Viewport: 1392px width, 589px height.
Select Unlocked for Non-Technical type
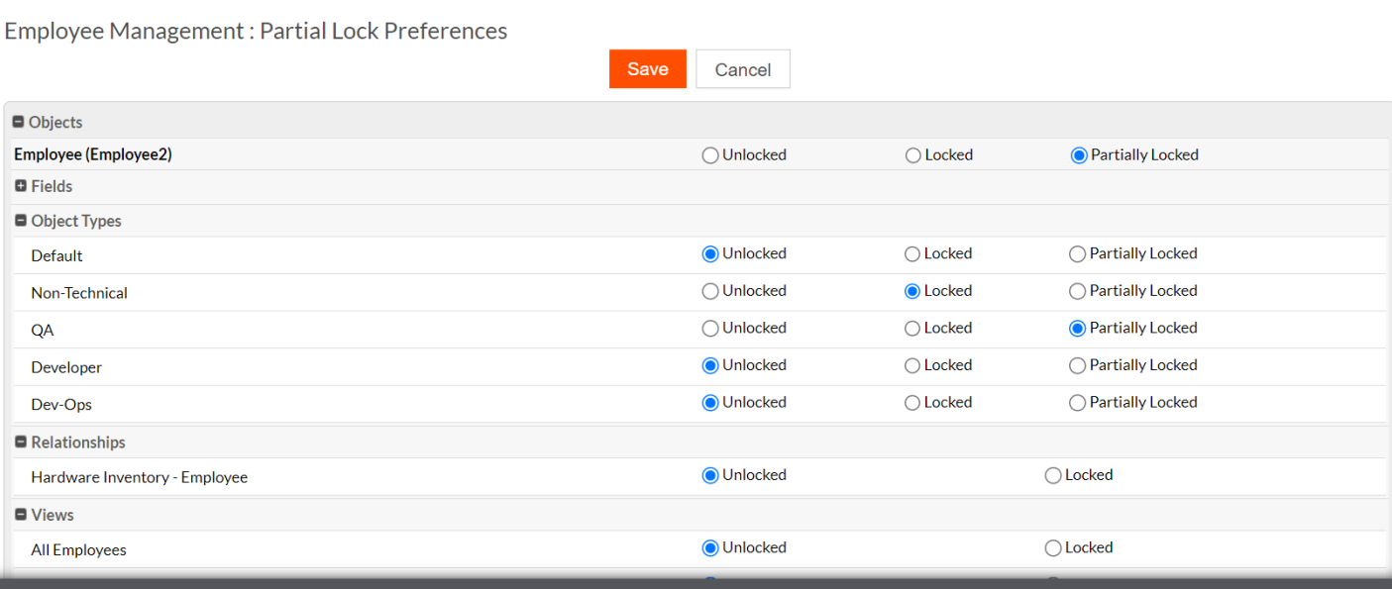tap(710, 291)
